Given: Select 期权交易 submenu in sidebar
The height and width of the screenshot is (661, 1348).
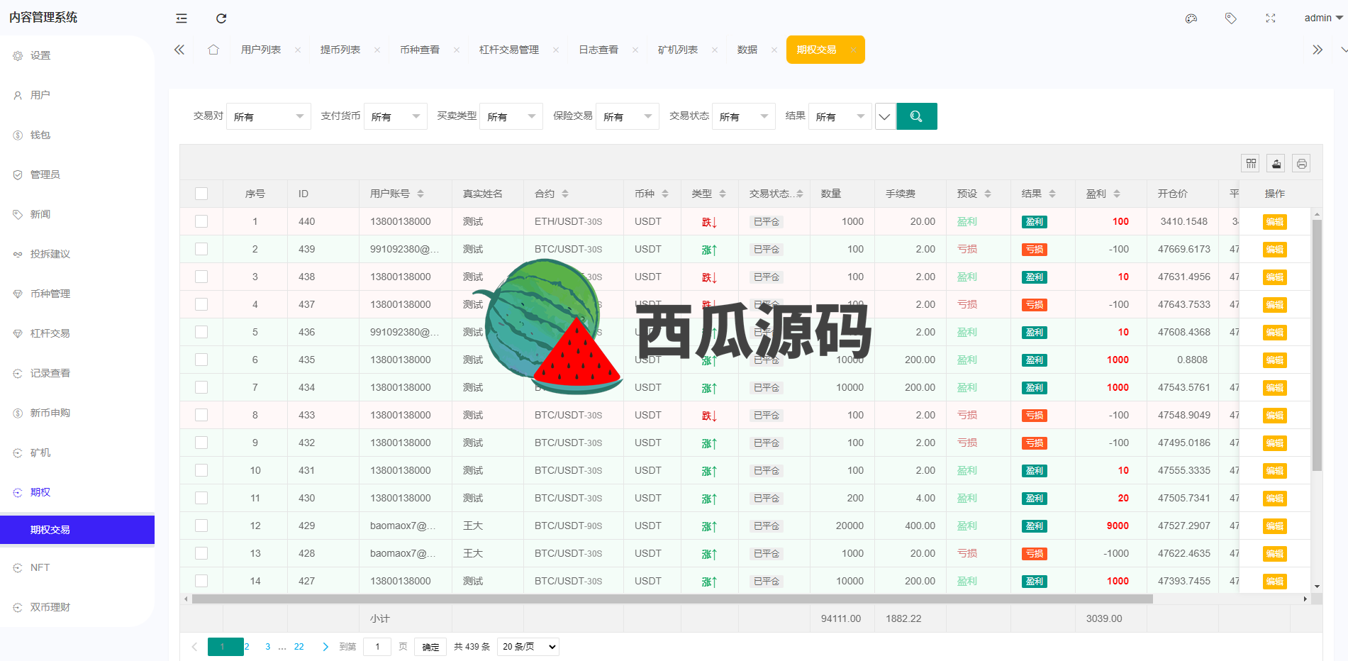Looking at the screenshot, I should click(77, 530).
